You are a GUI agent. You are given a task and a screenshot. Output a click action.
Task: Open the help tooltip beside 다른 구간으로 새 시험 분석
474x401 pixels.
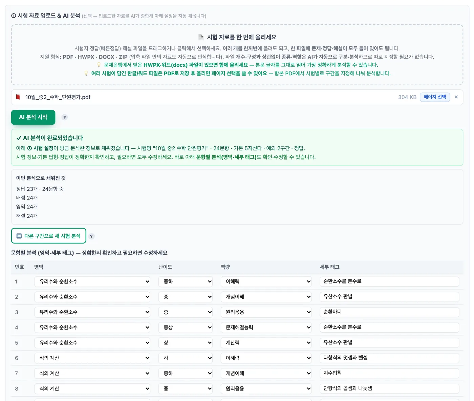tap(91, 236)
